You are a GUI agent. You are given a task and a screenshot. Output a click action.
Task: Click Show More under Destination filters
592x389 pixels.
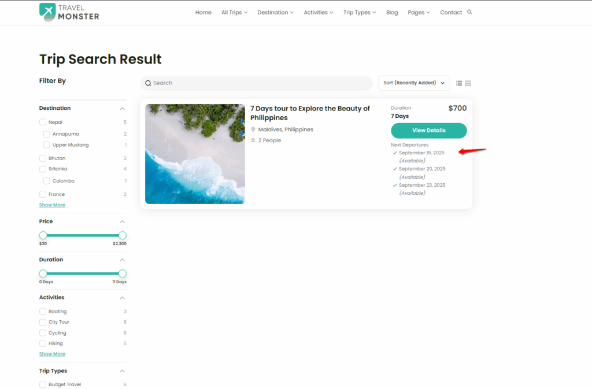coord(52,205)
